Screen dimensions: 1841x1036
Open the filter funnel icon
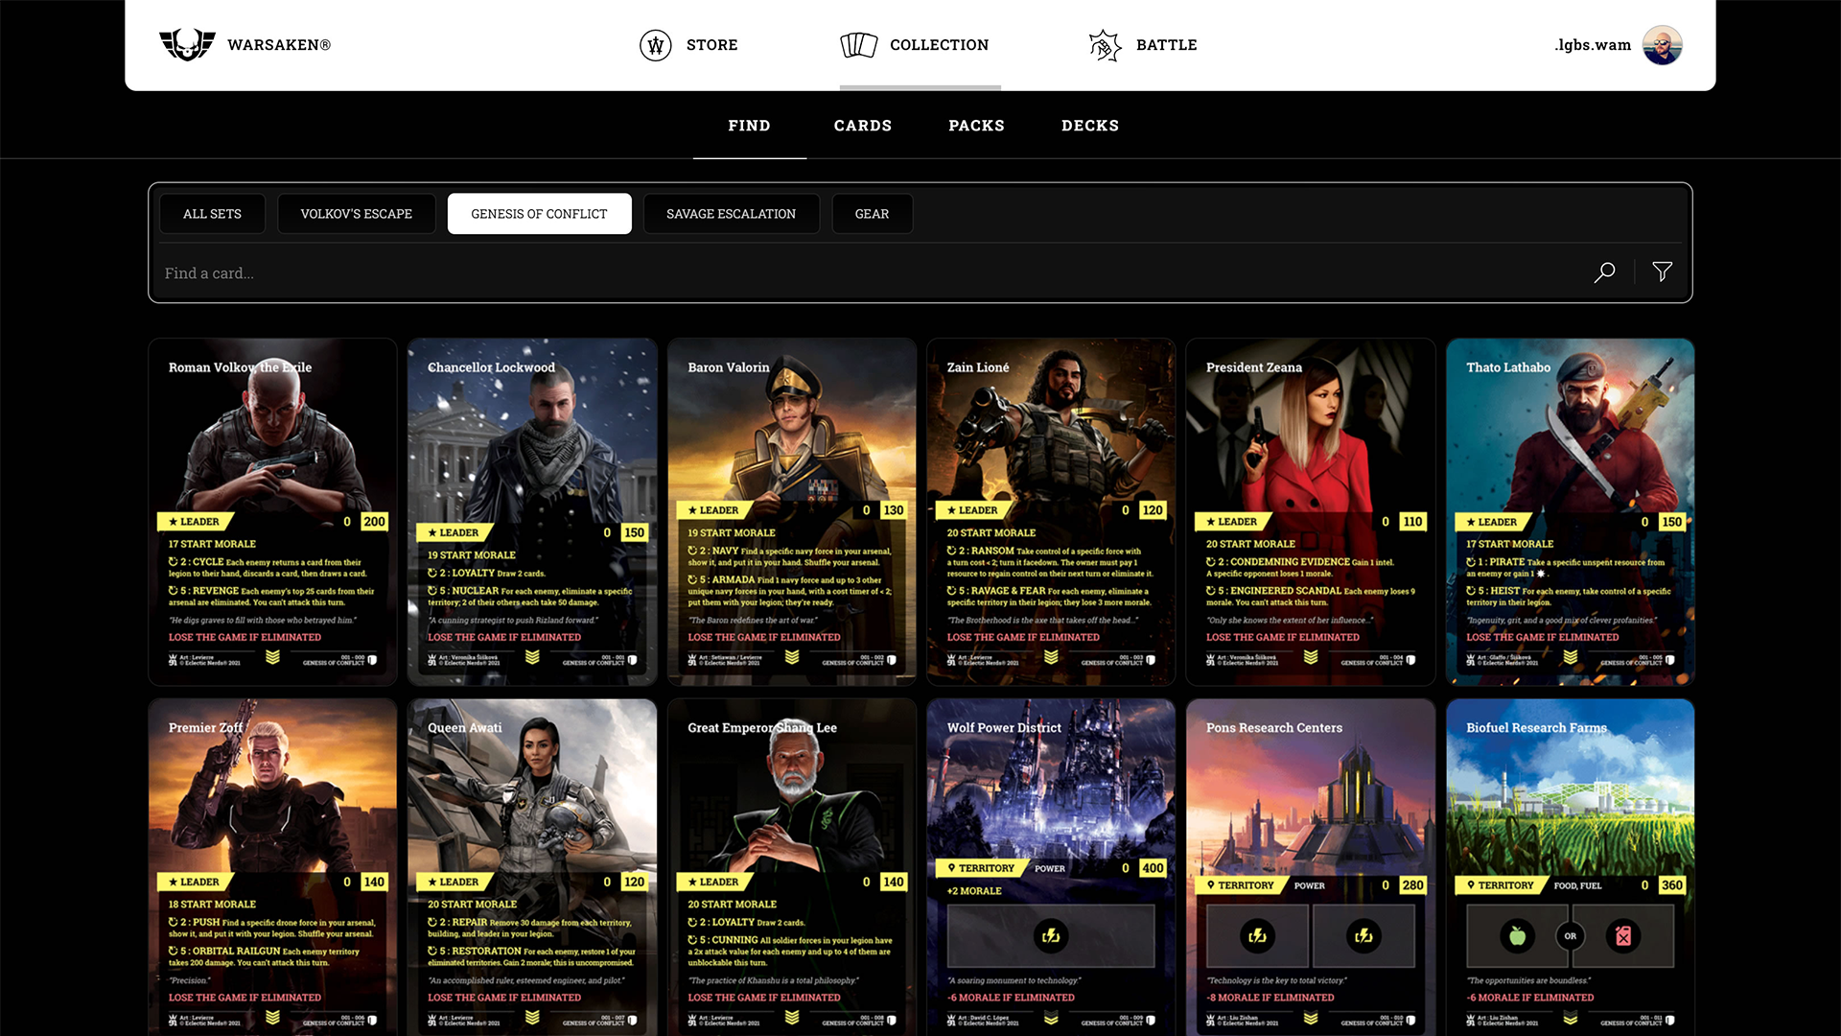[x=1663, y=272]
